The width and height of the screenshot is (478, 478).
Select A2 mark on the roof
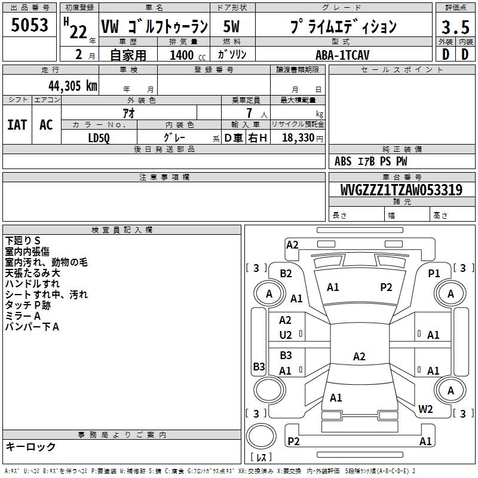coord(359,356)
